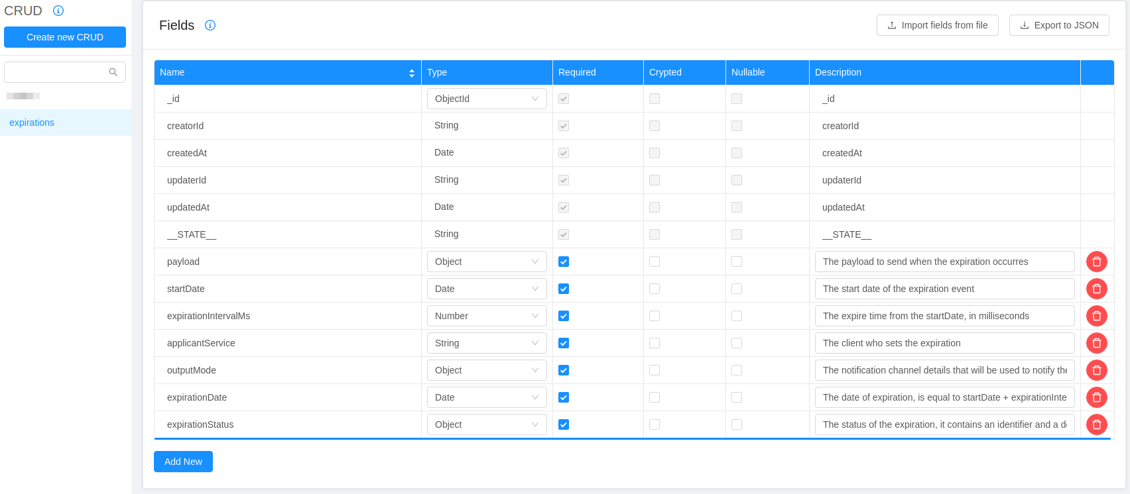Click trash icon for expirationIntervalMs
Image resolution: width=1130 pixels, height=494 pixels.
[1096, 316]
